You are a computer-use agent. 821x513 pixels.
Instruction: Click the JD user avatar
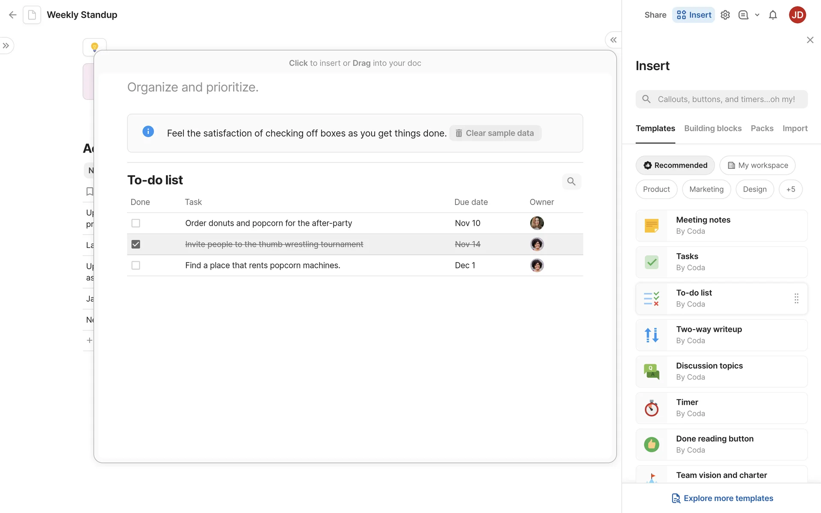(797, 15)
